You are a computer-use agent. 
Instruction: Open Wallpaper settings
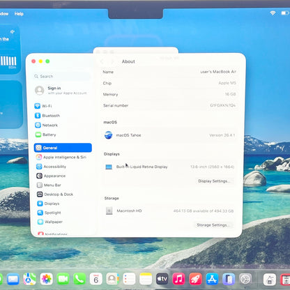coord(50,222)
